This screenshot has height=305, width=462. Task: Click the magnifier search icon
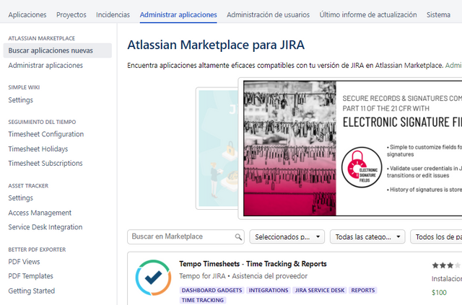click(x=238, y=237)
